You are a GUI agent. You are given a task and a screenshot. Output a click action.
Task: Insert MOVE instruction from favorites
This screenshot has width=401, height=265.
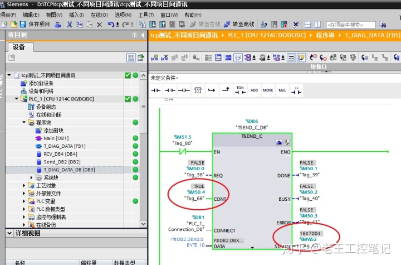(268, 90)
